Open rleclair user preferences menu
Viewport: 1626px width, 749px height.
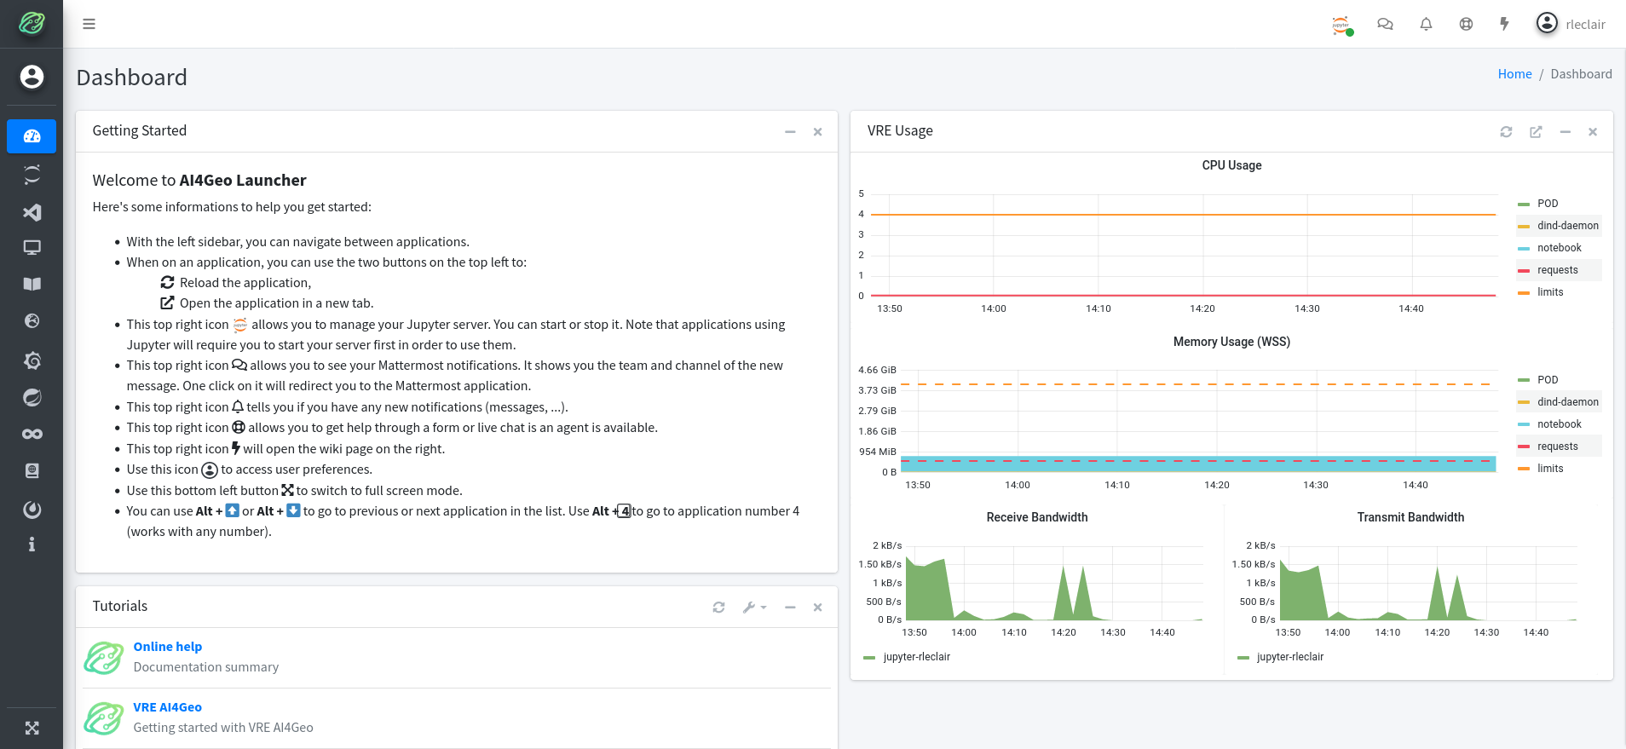[1571, 24]
